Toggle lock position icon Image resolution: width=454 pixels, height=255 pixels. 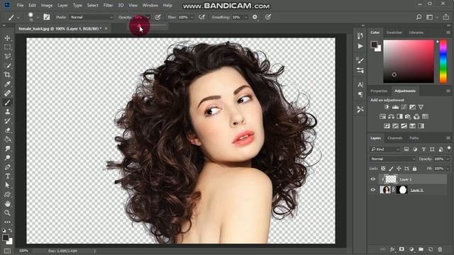pyautogui.click(x=399, y=169)
